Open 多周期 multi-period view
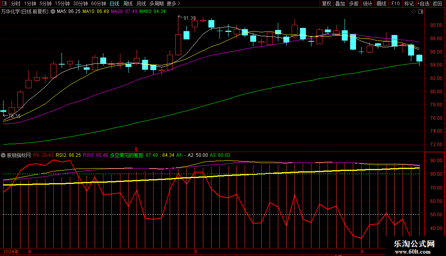This screenshot has height=256, width=446. (156, 4)
